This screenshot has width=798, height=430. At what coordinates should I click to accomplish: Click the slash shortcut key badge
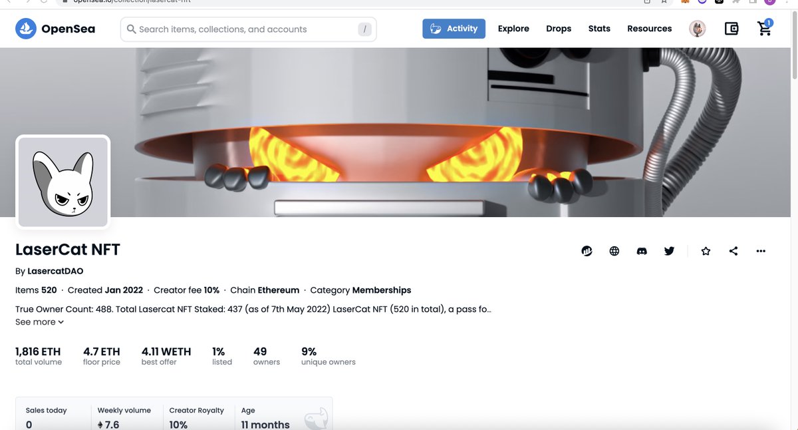[364, 29]
